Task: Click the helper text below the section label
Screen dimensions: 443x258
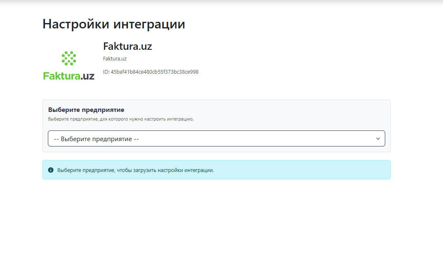Action: click(120, 119)
